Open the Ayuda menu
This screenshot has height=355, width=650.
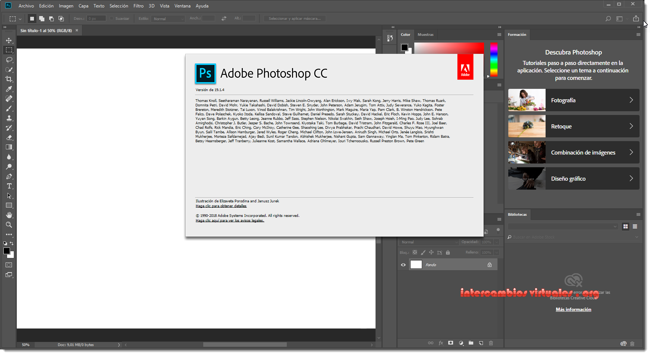(x=202, y=6)
